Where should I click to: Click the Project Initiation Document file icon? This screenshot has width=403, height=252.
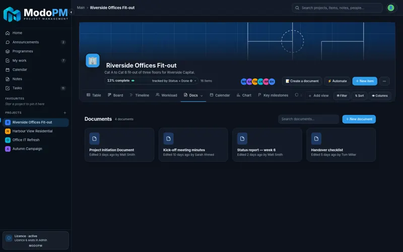pyautogui.click(x=94, y=139)
